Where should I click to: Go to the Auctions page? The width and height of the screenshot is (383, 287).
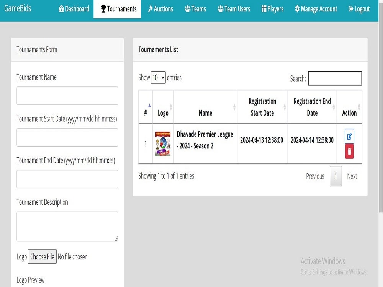tap(160, 9)
